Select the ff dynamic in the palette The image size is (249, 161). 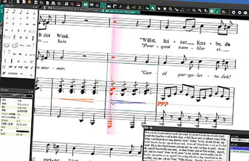(x=4, y=73)
